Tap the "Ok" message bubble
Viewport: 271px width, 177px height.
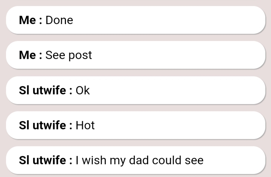pyautogui.click(x=136, y=91)
